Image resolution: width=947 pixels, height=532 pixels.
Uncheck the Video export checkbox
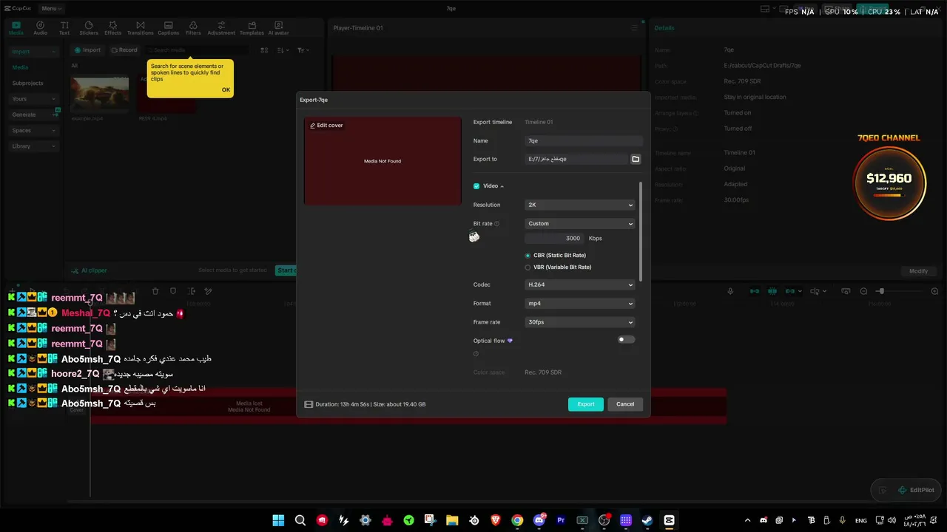(x=476, y=186)
